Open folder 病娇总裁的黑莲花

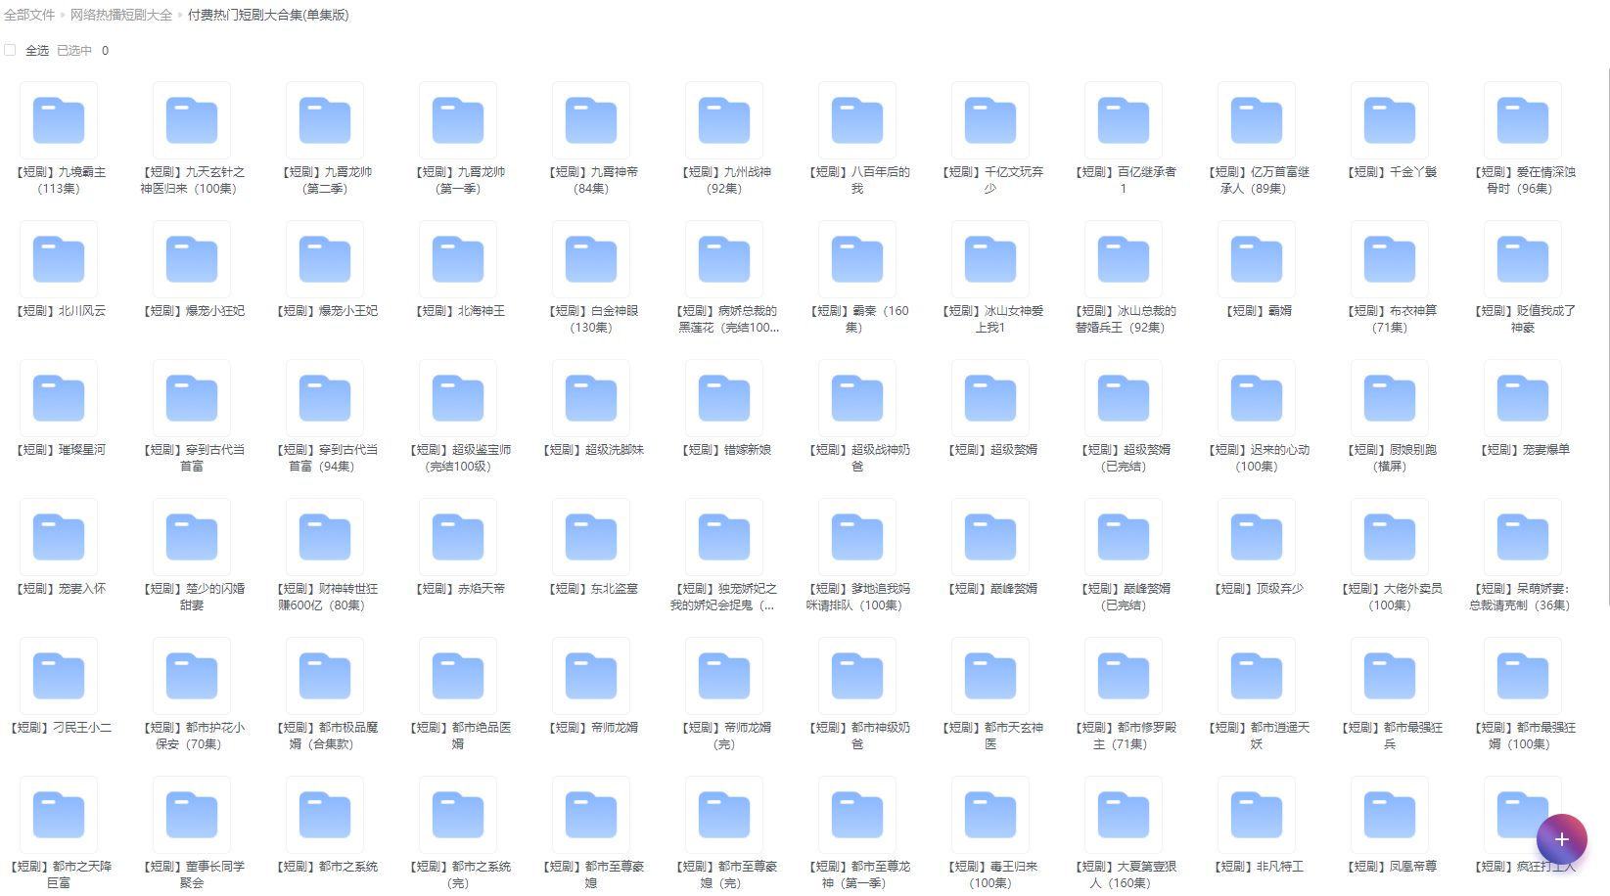click(x=724, y=259)
